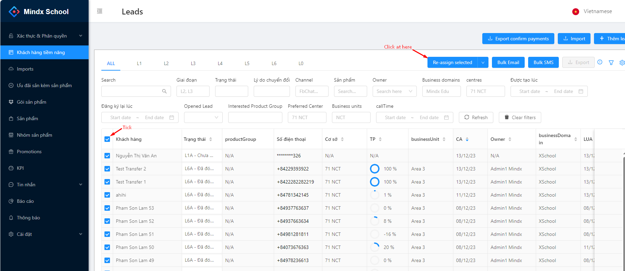
Task: Open Báo cáo in sidebar
Action: click(x=44, y=201)
